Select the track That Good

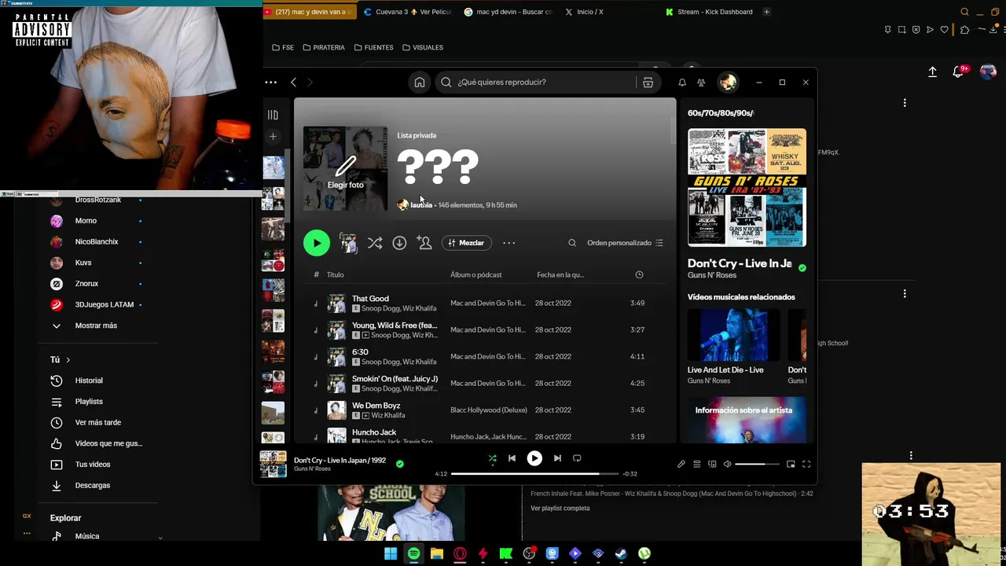(370, 299)
